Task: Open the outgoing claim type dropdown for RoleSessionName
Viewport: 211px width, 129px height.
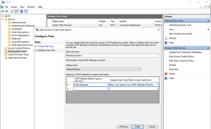Action: coord(157,85)
